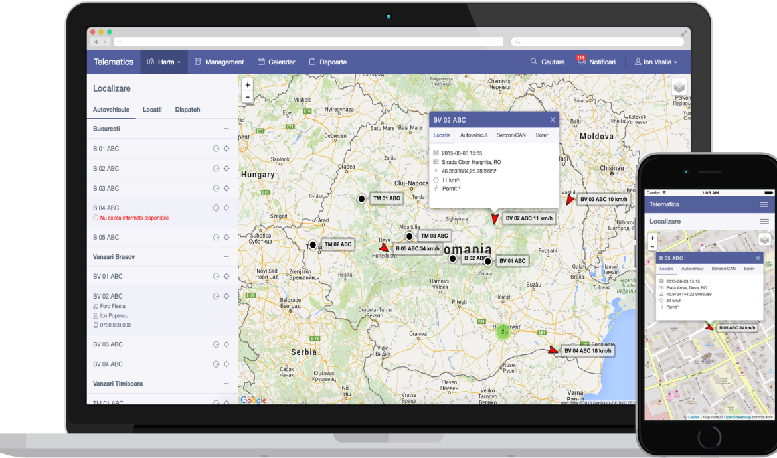Screen dimensions: 777x458
Task: Open the Notificari alerts with 114 badge
Action: coord(596,62)
